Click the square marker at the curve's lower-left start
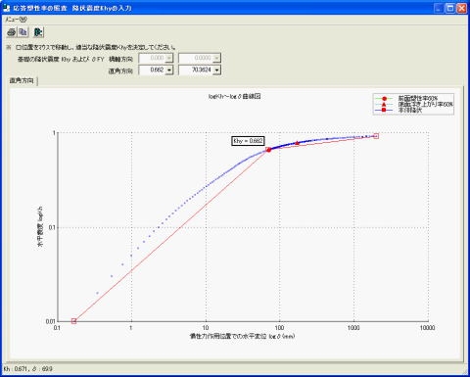The image size is (470, 377). (x=73, y=321)
